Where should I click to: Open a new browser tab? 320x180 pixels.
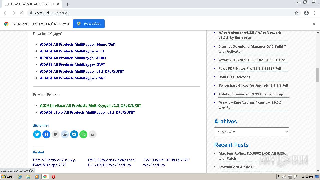[67, 4]
